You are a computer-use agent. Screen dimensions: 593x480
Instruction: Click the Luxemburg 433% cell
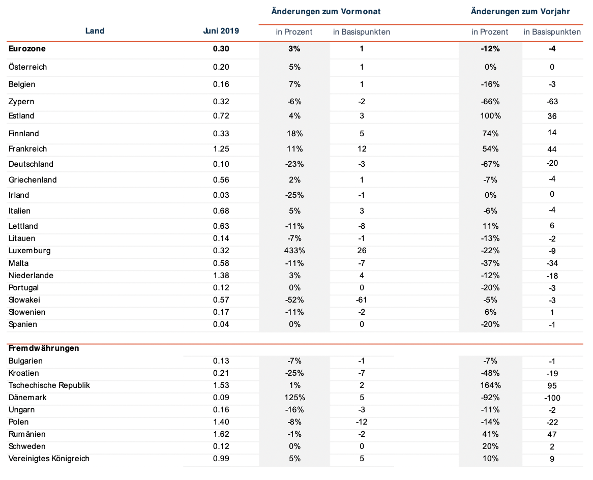coord(294,251)
